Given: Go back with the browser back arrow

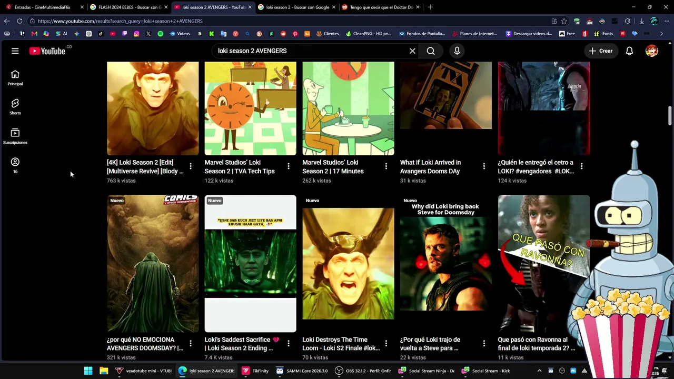Looking at the screenshot, I should pyautogui.click(x=6, y=21).
